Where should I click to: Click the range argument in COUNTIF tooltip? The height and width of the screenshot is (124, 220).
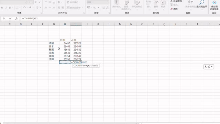pyautogui.click(x=86, y=66)
